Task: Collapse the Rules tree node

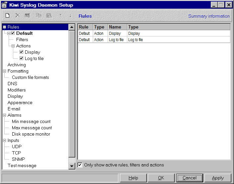Action: [x=5, y=27]
